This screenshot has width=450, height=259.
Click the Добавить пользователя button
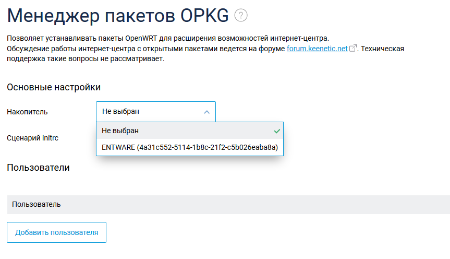[56, 232]
